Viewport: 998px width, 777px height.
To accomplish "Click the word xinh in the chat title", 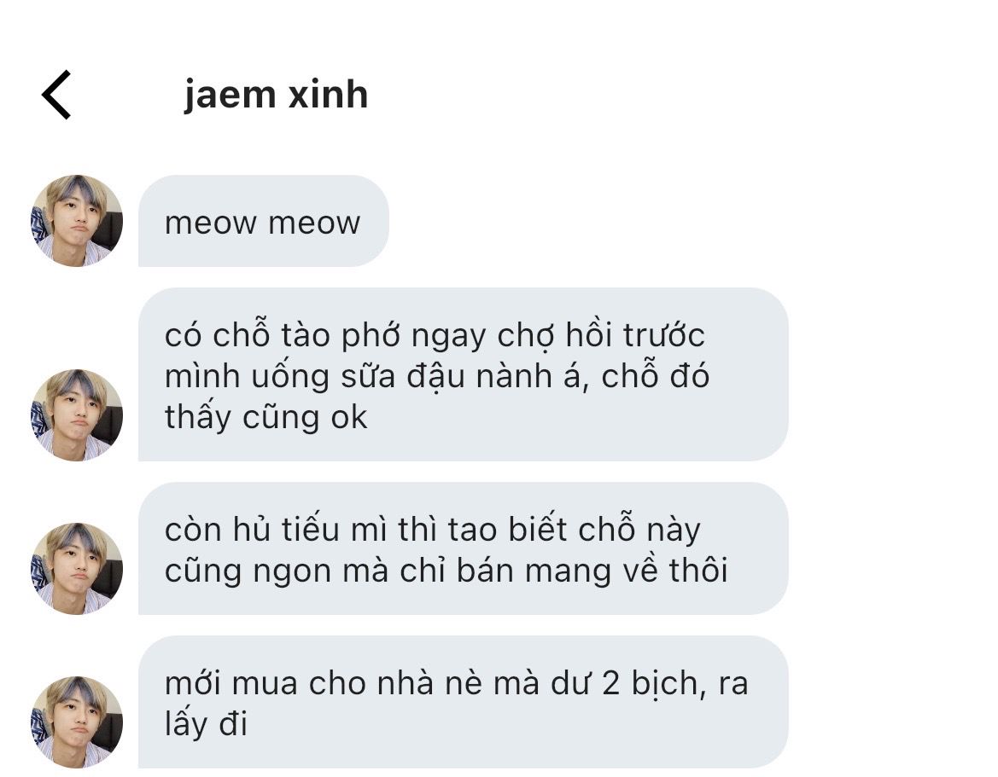I will pyautogui.click(x=329, y=95).
